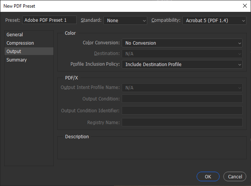Select the Output category
This screenshot has height=186, width=251.
(x=14, y=52)
